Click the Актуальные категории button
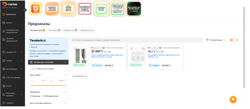 pos(44,62)
